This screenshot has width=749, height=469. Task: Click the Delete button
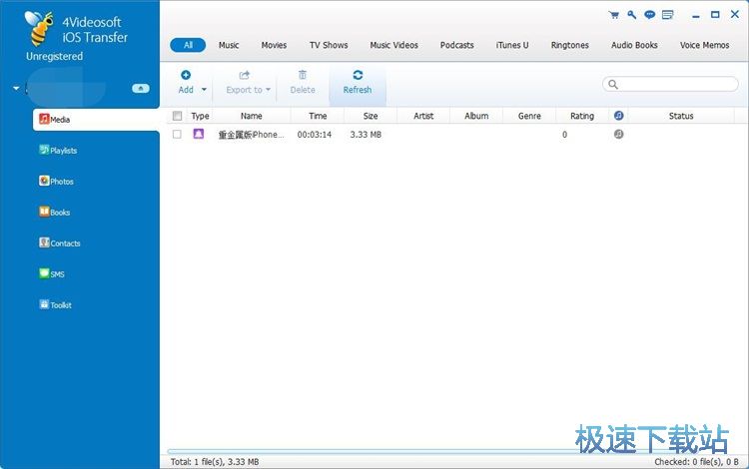point(303,83)
